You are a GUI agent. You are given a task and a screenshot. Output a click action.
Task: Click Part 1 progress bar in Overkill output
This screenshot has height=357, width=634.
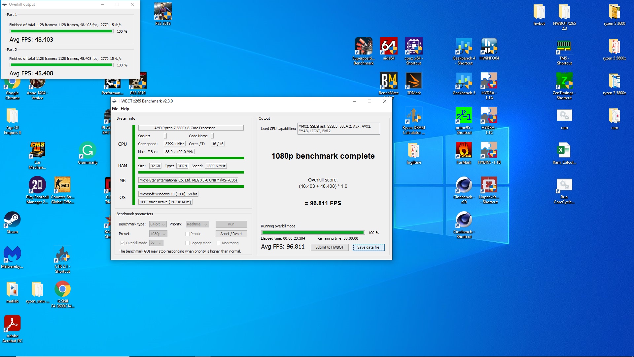tap(61, 31)
